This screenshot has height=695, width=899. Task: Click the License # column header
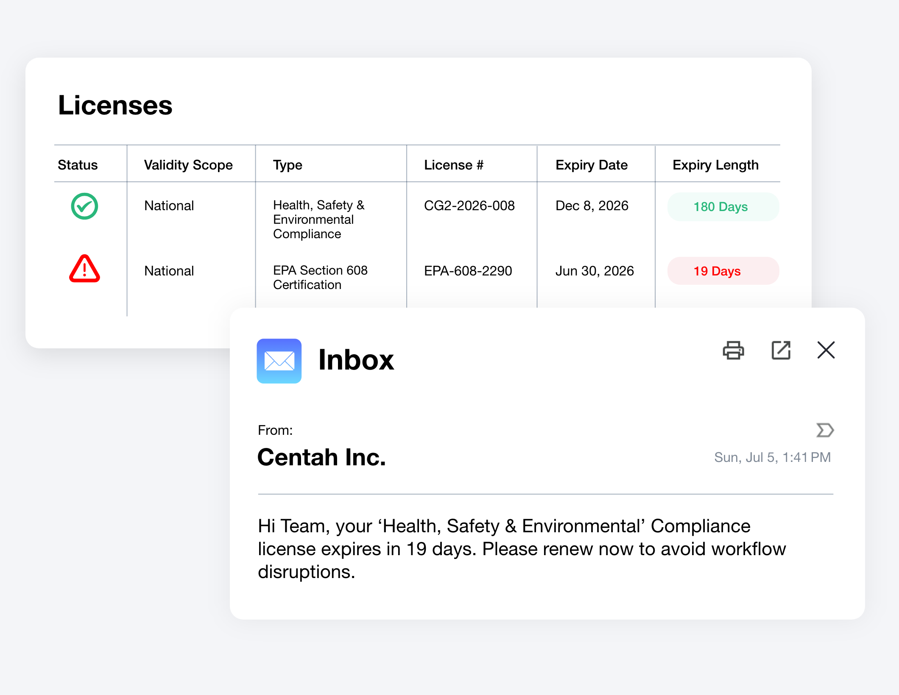[x=454, y=165]
